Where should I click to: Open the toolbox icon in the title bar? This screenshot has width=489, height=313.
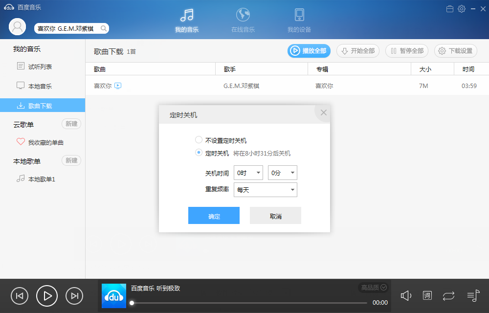pos(449,8)
